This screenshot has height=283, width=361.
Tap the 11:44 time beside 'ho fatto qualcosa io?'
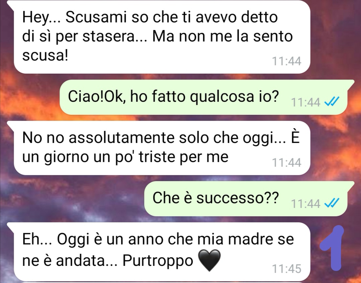(x=306, y=102)
